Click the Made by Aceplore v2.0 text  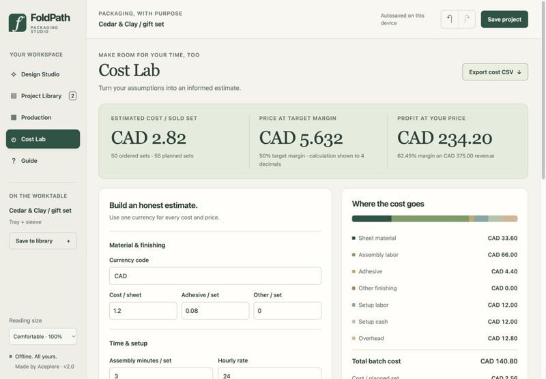44,367
